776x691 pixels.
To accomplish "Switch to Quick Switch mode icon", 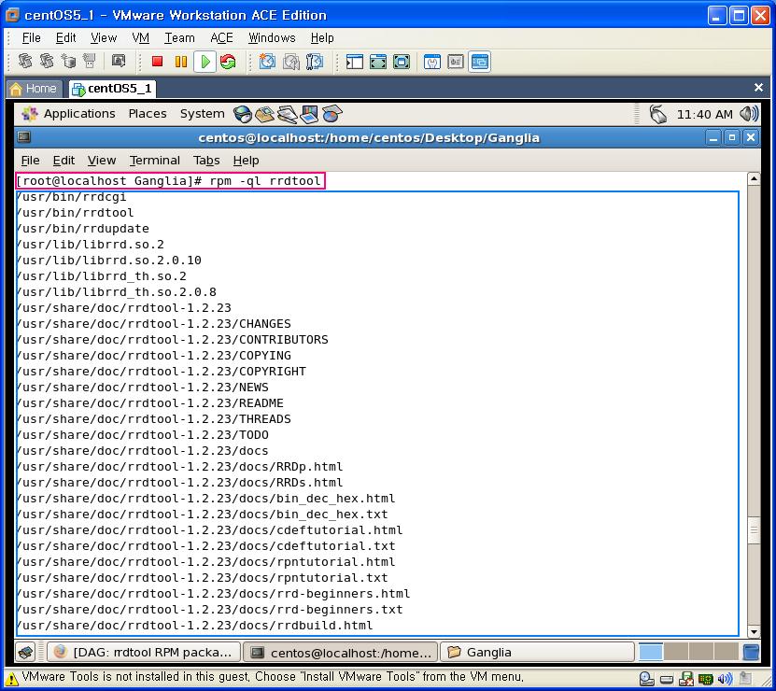I will point(378,62).
